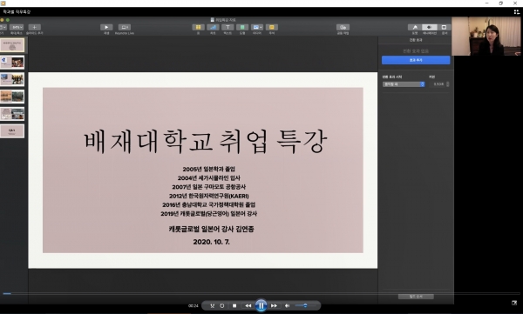Select the fourth slide thumbnail
The height and width of the screenshot is (314, 523).
[x=12, y=97]
